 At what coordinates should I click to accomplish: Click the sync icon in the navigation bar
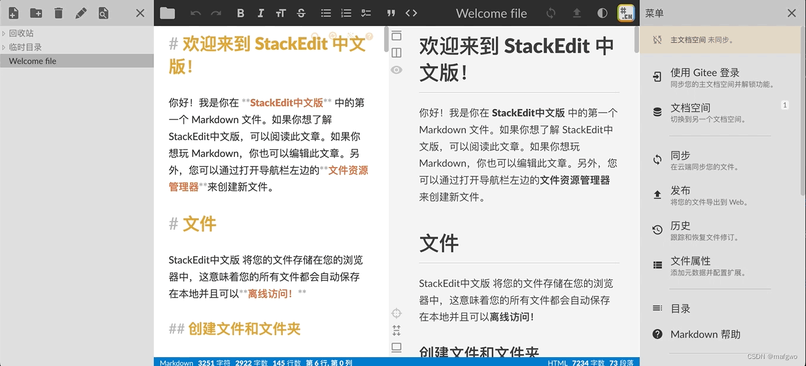[551, 13]
